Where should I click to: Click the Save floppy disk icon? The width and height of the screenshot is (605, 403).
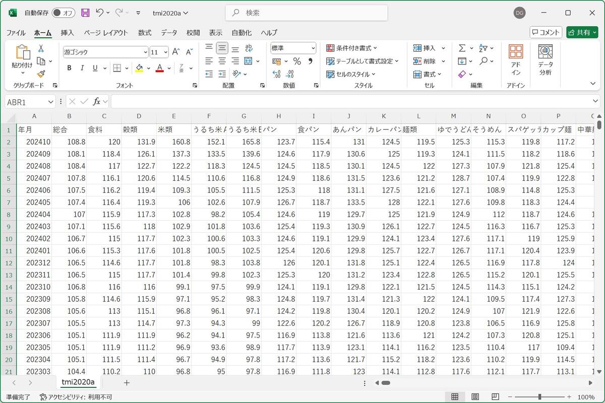(85, 13)
